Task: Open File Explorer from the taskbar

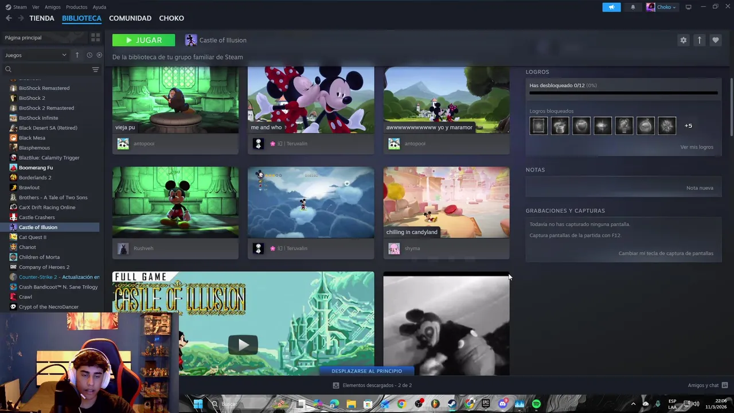Action: pos(351,404)
